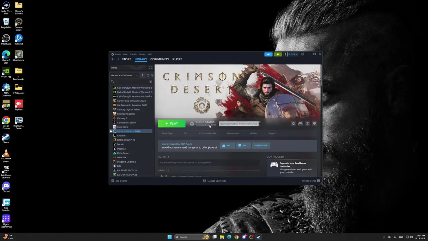This screenshot has width=428, height=241.
Task: Click taskbar Search box
Action: pyautogui.click(x=192, y=237)
